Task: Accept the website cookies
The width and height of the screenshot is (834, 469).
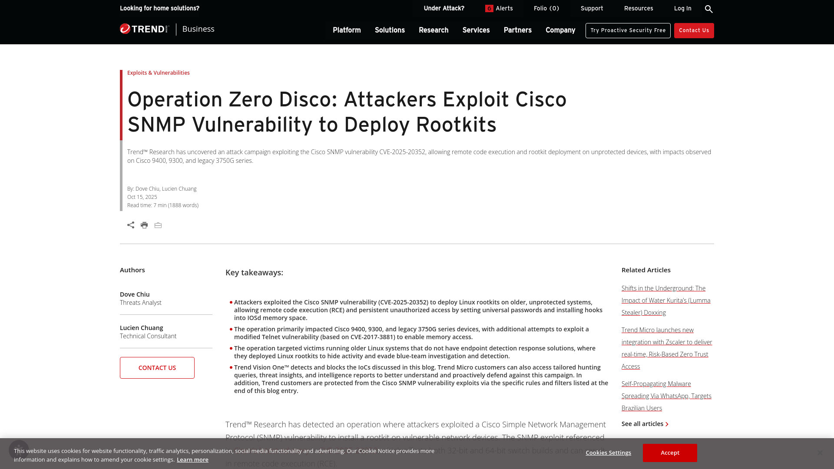Action: [669, 452]
